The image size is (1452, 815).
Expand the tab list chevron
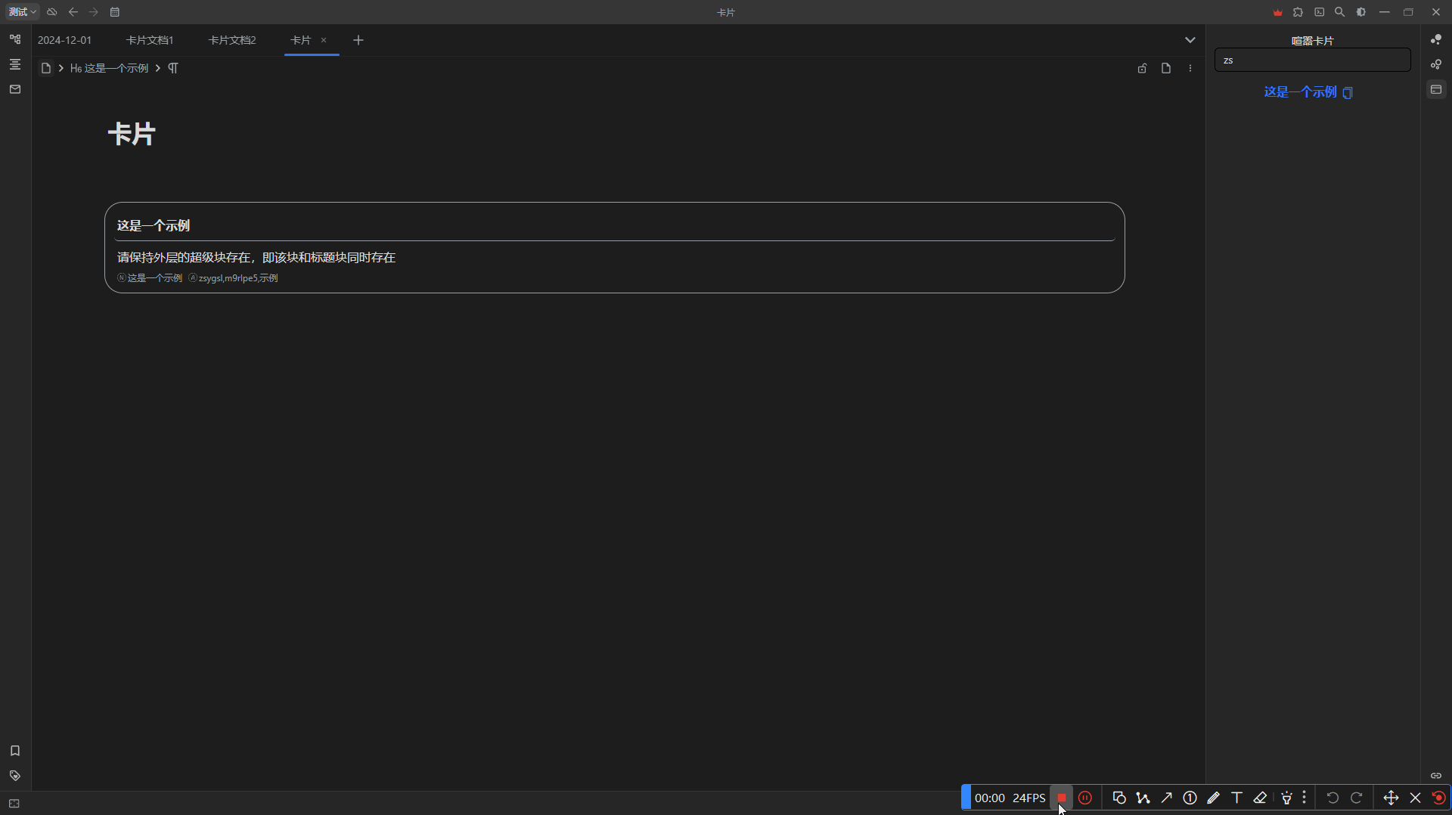pos(1190,40)
